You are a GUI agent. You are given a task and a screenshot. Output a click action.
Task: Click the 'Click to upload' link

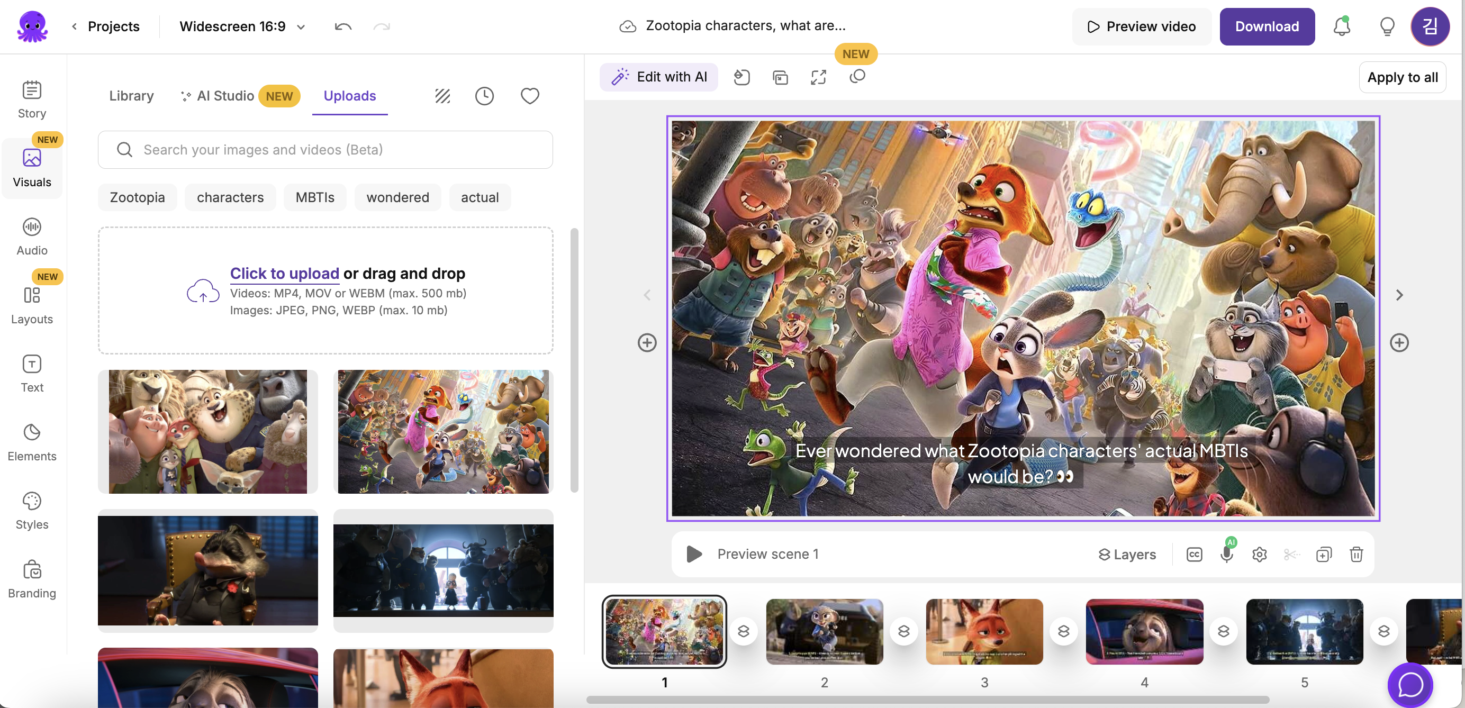pyautogui.click(x=284, y=274)
